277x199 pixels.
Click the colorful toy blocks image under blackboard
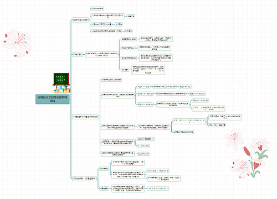(x=61, y=89)
